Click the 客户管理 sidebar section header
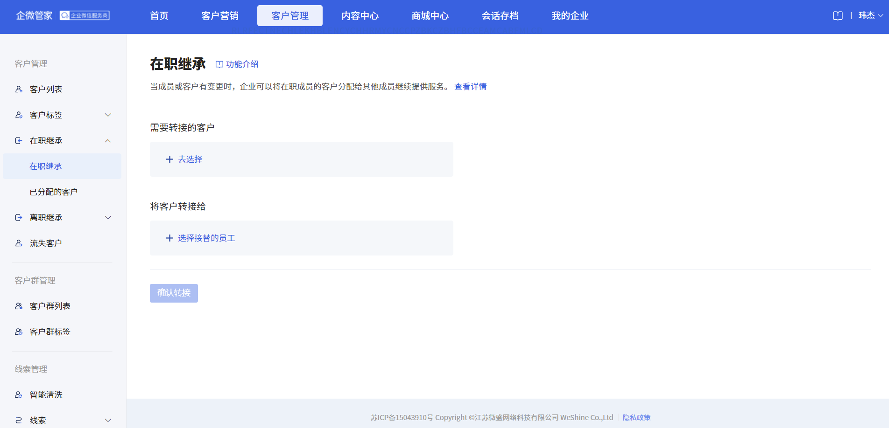Image resolution: width=889 pixels, height=428 pixels. [x=31, y=64]
